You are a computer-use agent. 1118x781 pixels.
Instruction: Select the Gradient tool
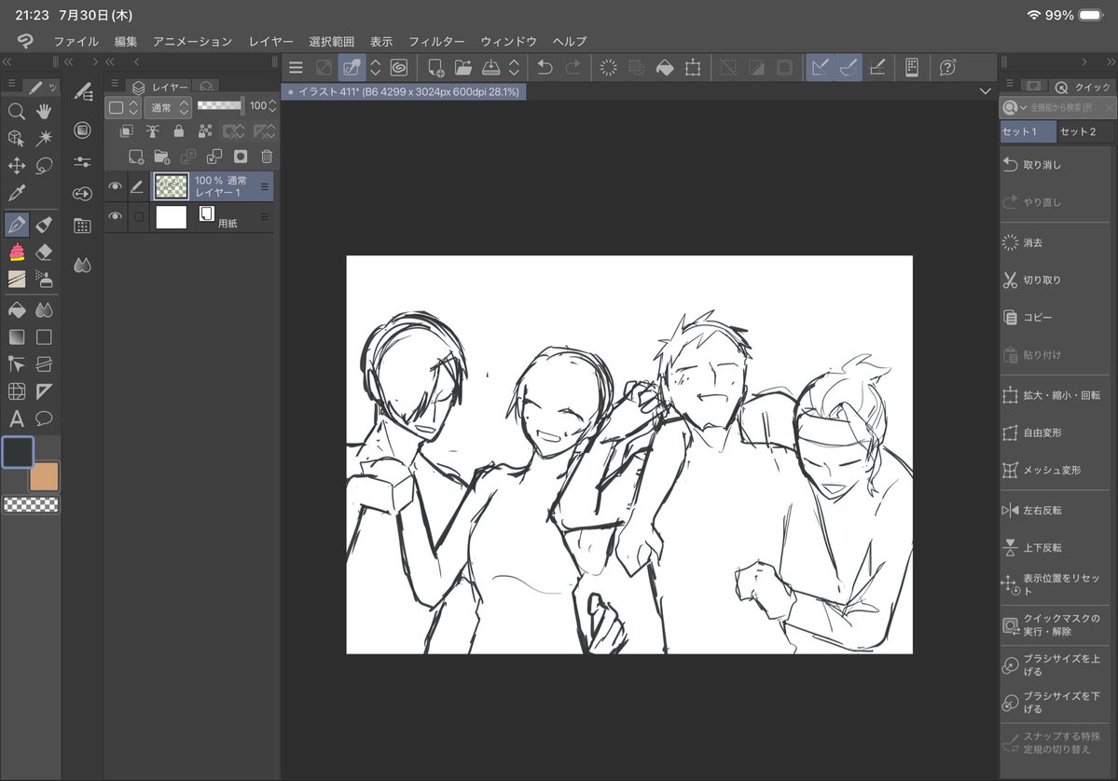[17, 337]
